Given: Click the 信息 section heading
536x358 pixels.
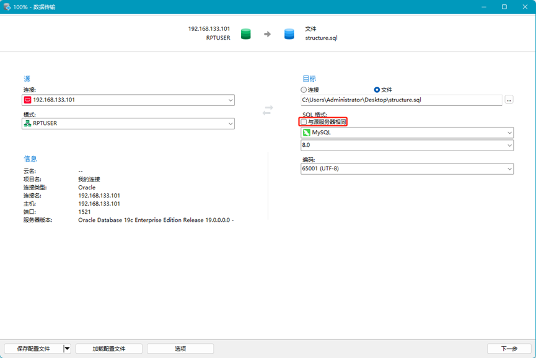Looking at the screenshot, I should (x=30, y=159).
